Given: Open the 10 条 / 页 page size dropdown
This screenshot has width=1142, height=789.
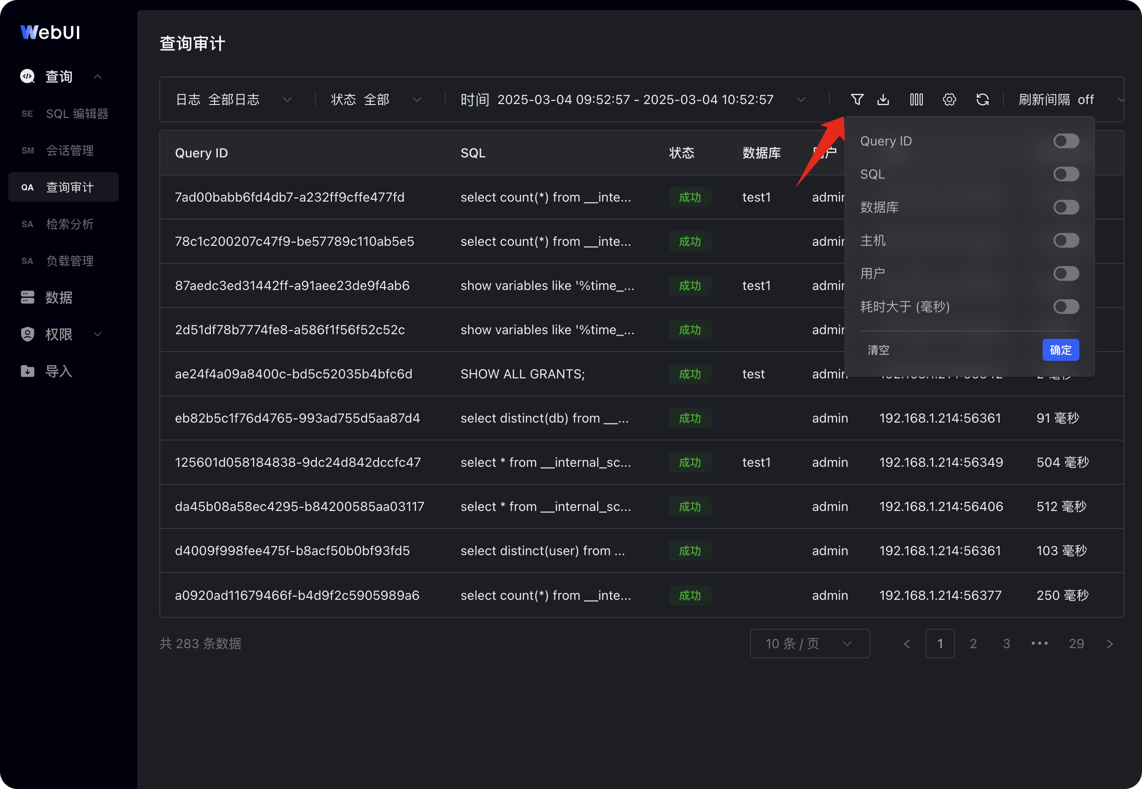Looking at the screenshot, I should [x=810, y=643].
